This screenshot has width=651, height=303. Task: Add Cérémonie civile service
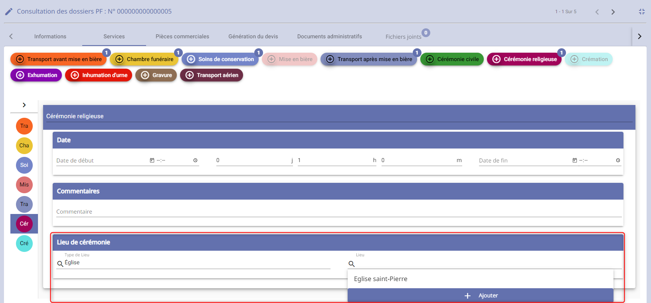452,59
